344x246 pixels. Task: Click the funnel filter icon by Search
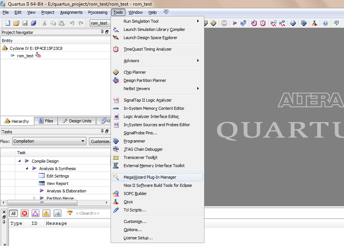coord(70,213)
